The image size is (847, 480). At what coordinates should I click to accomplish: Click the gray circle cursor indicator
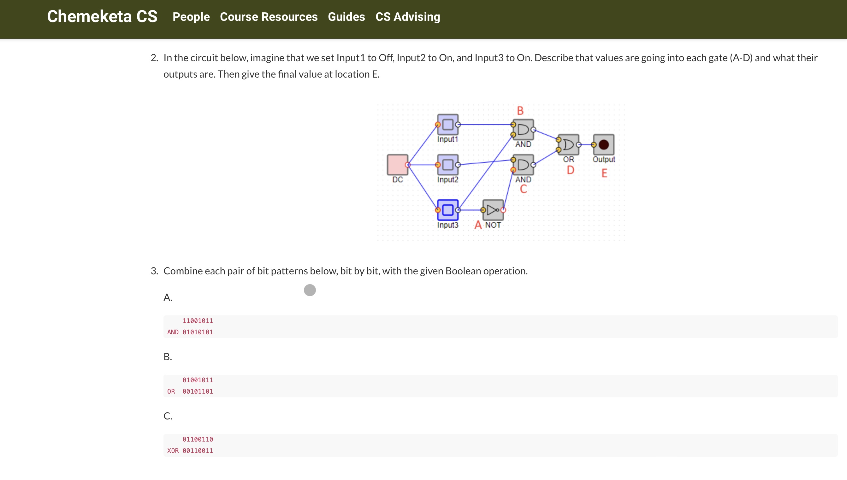click(310, 290)
